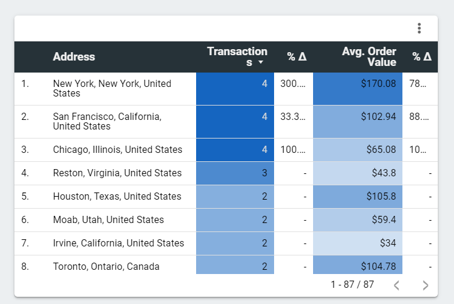Click Reston, Virginia, United States
Viewport: 454px width, 304px height.
tap(117, 173)
